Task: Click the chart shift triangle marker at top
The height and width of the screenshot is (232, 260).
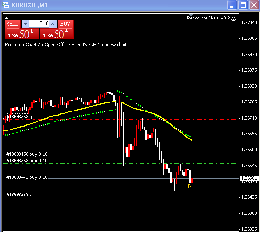Action: [x=191, y=15]
